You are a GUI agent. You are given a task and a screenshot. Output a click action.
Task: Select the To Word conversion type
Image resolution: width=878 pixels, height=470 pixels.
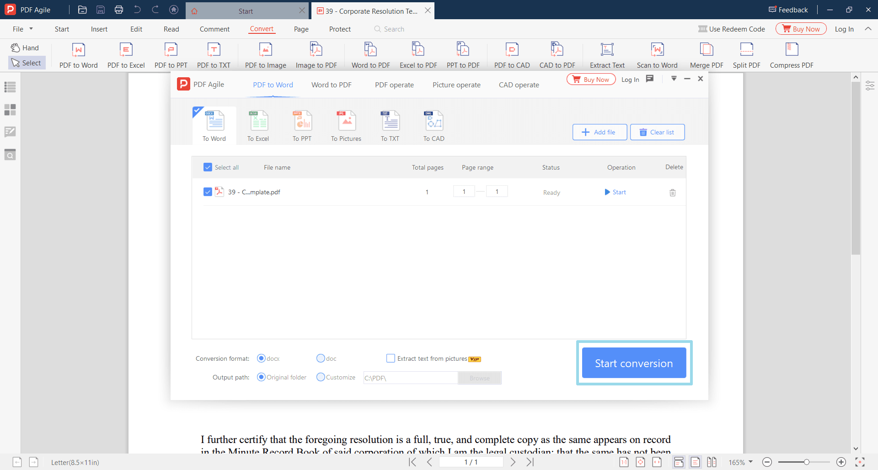point(214,126)
